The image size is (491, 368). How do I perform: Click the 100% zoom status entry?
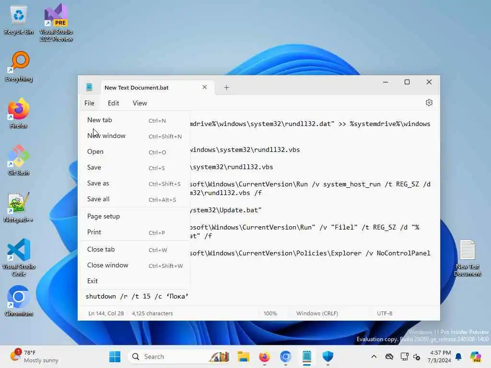coord(270,313)
